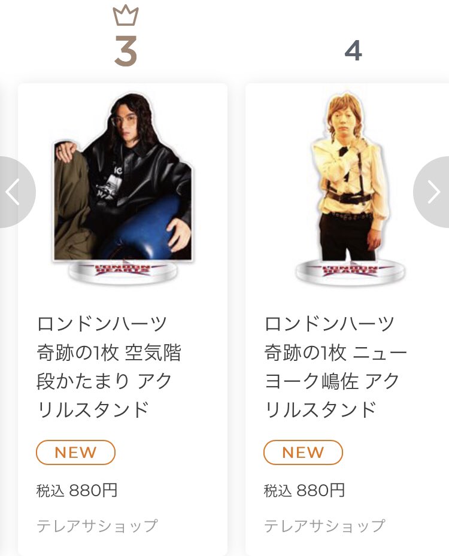Click London Hearts logo base on rank 4 stand
The width and height of the screenshot is (449, 556).
(350, 272)
